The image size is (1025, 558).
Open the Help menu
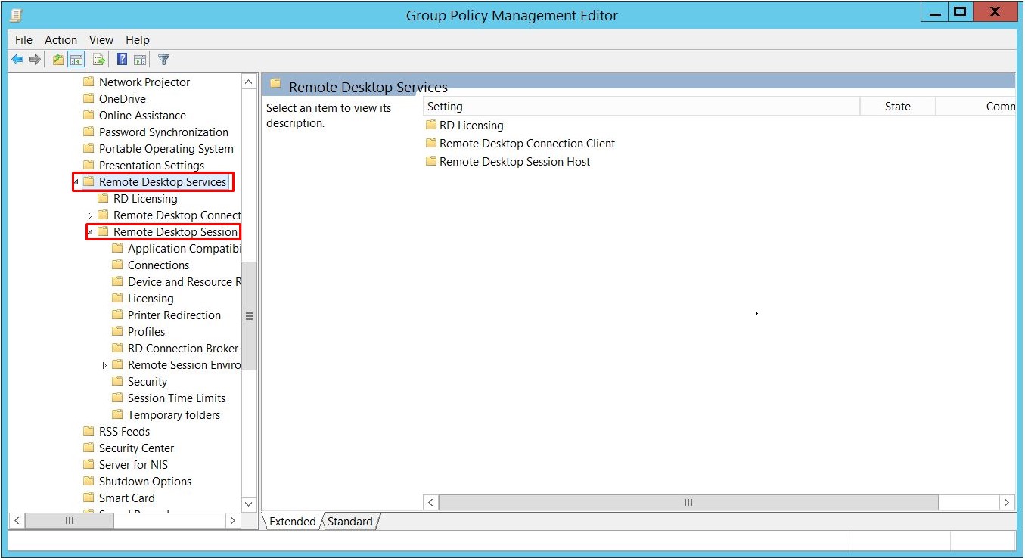(x=138, y=40)
